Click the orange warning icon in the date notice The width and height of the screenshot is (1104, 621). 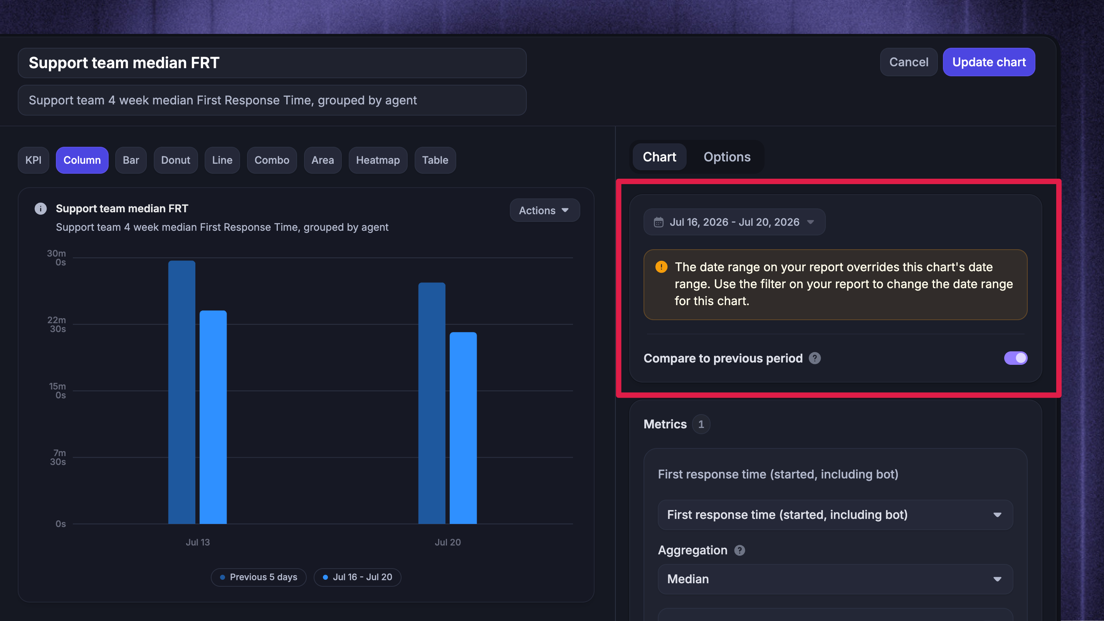661,267
